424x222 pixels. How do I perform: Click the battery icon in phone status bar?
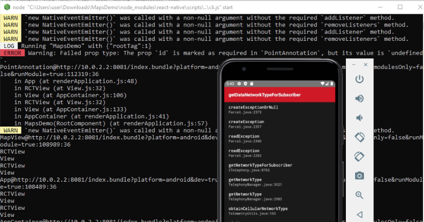pyautogui.click(x=332, y=84)
